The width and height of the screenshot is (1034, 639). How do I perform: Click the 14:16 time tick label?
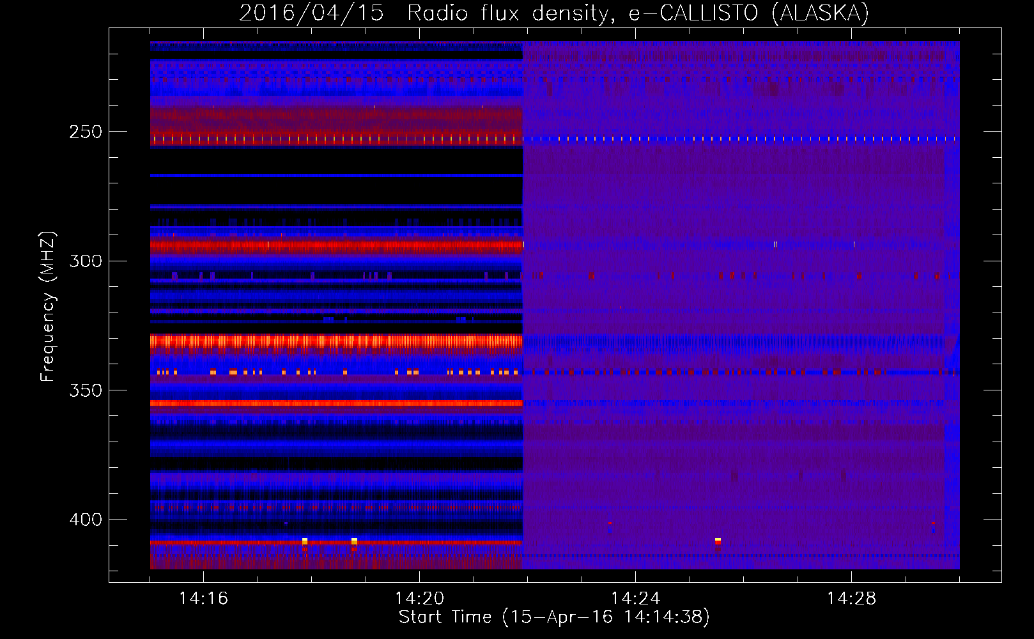(x=203, y=598)
